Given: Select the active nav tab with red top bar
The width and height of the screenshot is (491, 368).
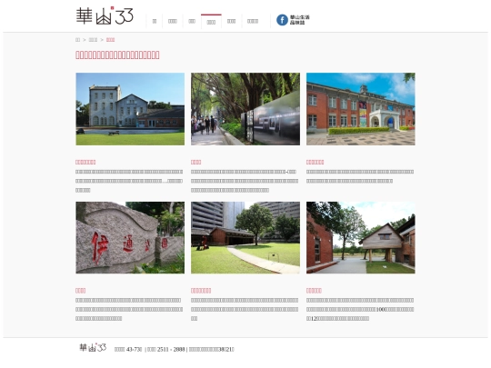Looking at the screenshot, I should (x=211, y=22).
